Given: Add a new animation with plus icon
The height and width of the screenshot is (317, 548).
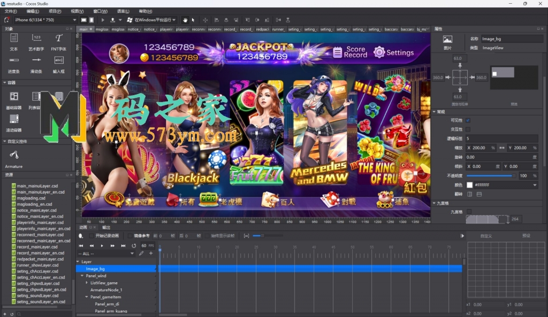Looking at the screenshot, I should (x=151, y=253).
